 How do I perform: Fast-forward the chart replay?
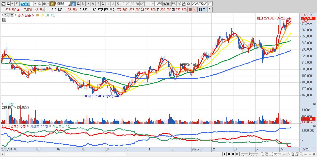pos(237,154)
